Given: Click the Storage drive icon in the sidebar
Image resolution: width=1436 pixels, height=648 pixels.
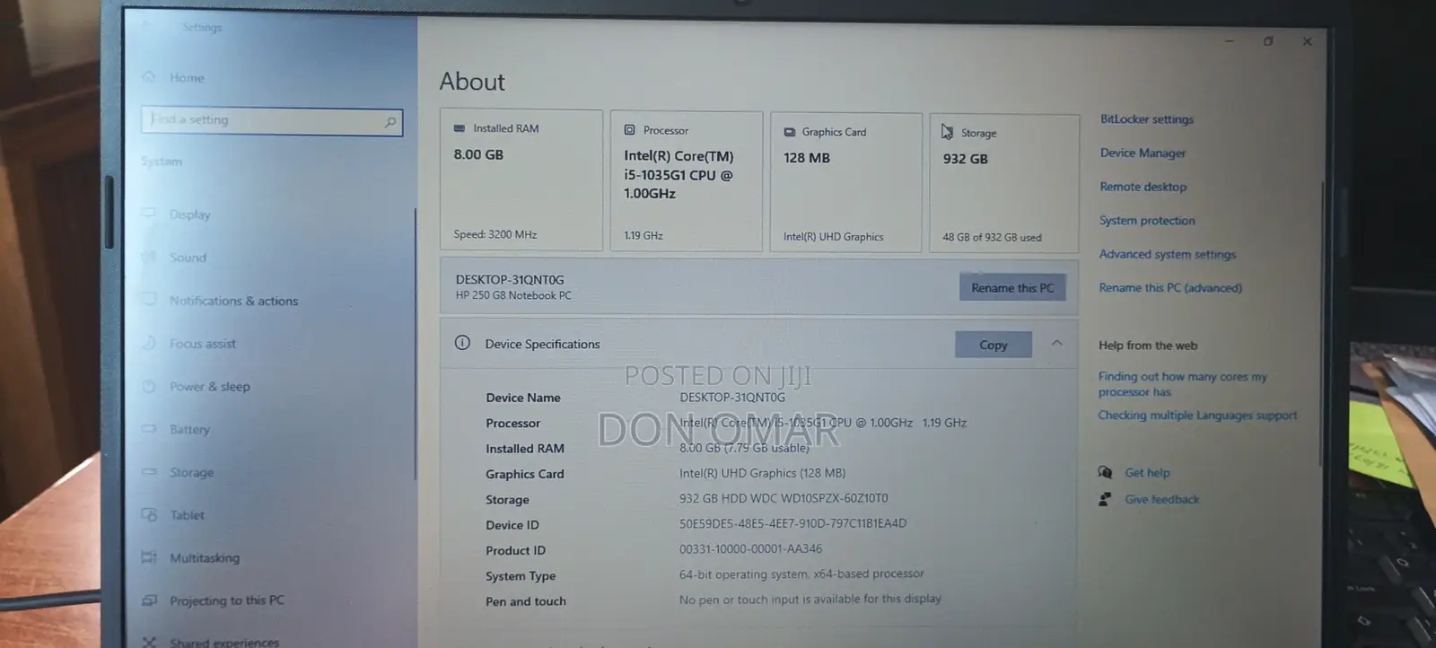Looking at the screenshot, I should (x=149, y=471).
